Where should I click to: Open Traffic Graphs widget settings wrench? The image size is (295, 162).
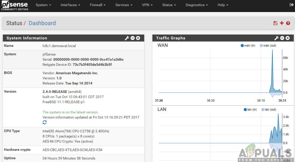[277, 38]
